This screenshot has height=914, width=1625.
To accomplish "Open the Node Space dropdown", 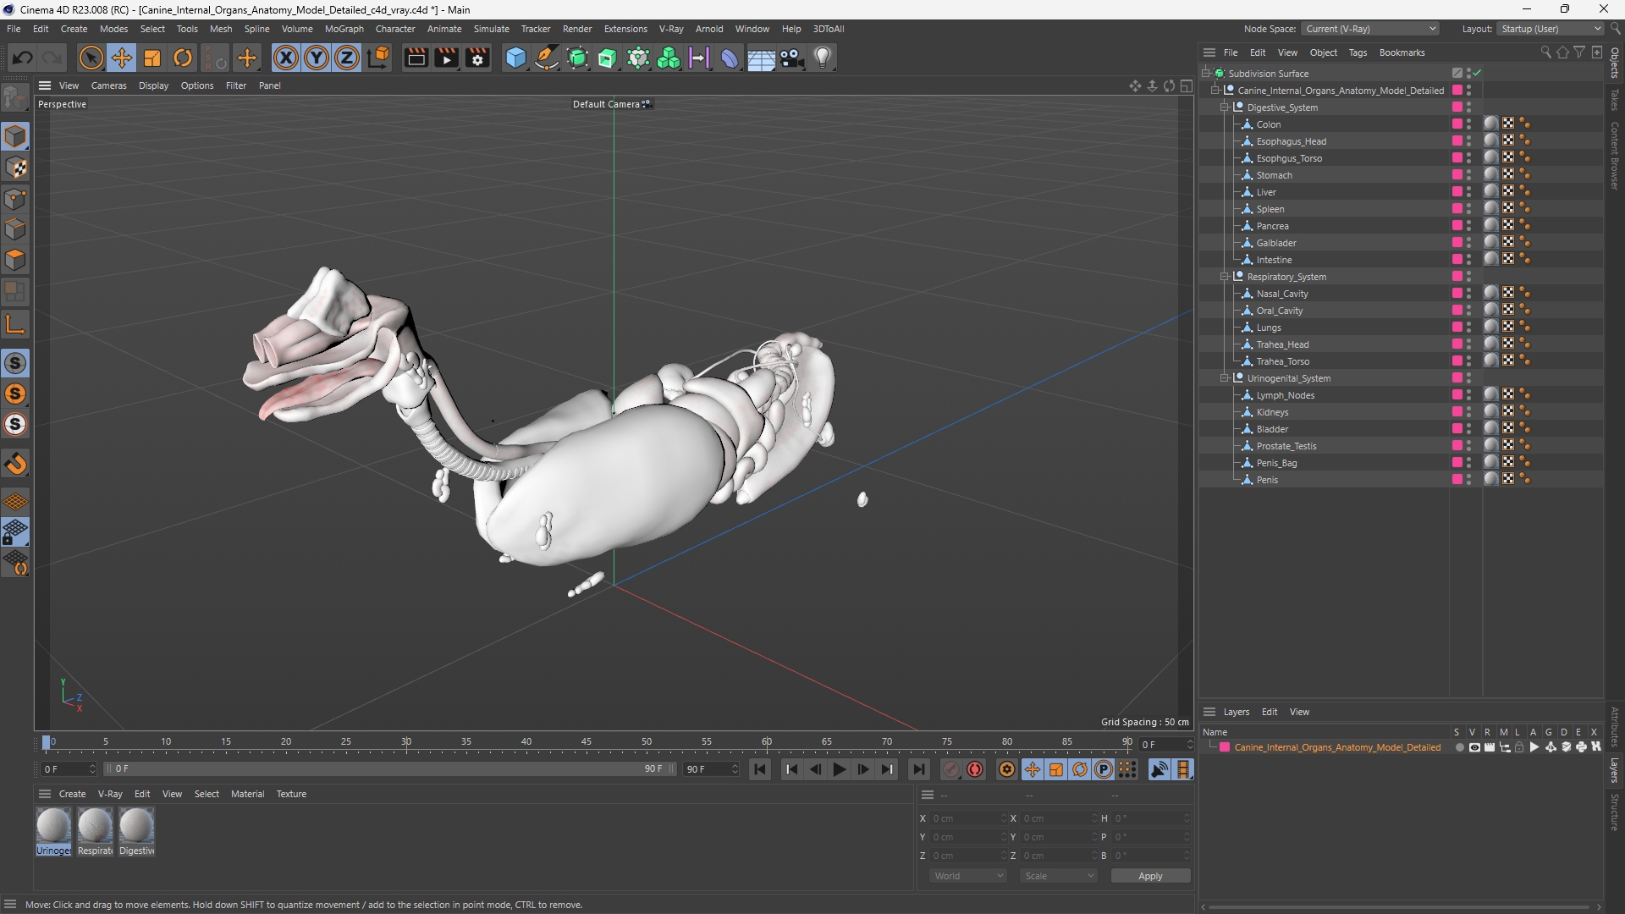I will click(1370, 29).
